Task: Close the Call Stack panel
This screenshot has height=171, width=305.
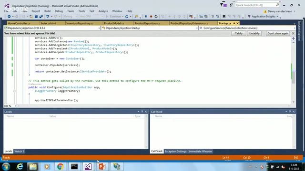Action: [294, 112]
